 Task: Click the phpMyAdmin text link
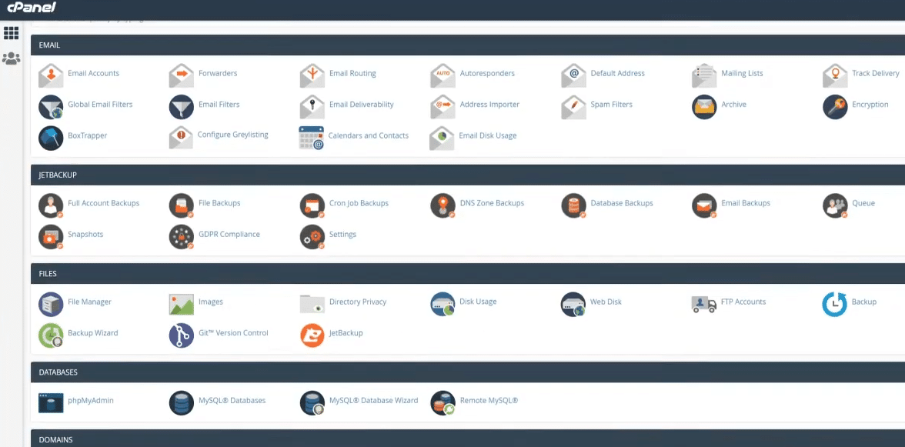[91, 400]
